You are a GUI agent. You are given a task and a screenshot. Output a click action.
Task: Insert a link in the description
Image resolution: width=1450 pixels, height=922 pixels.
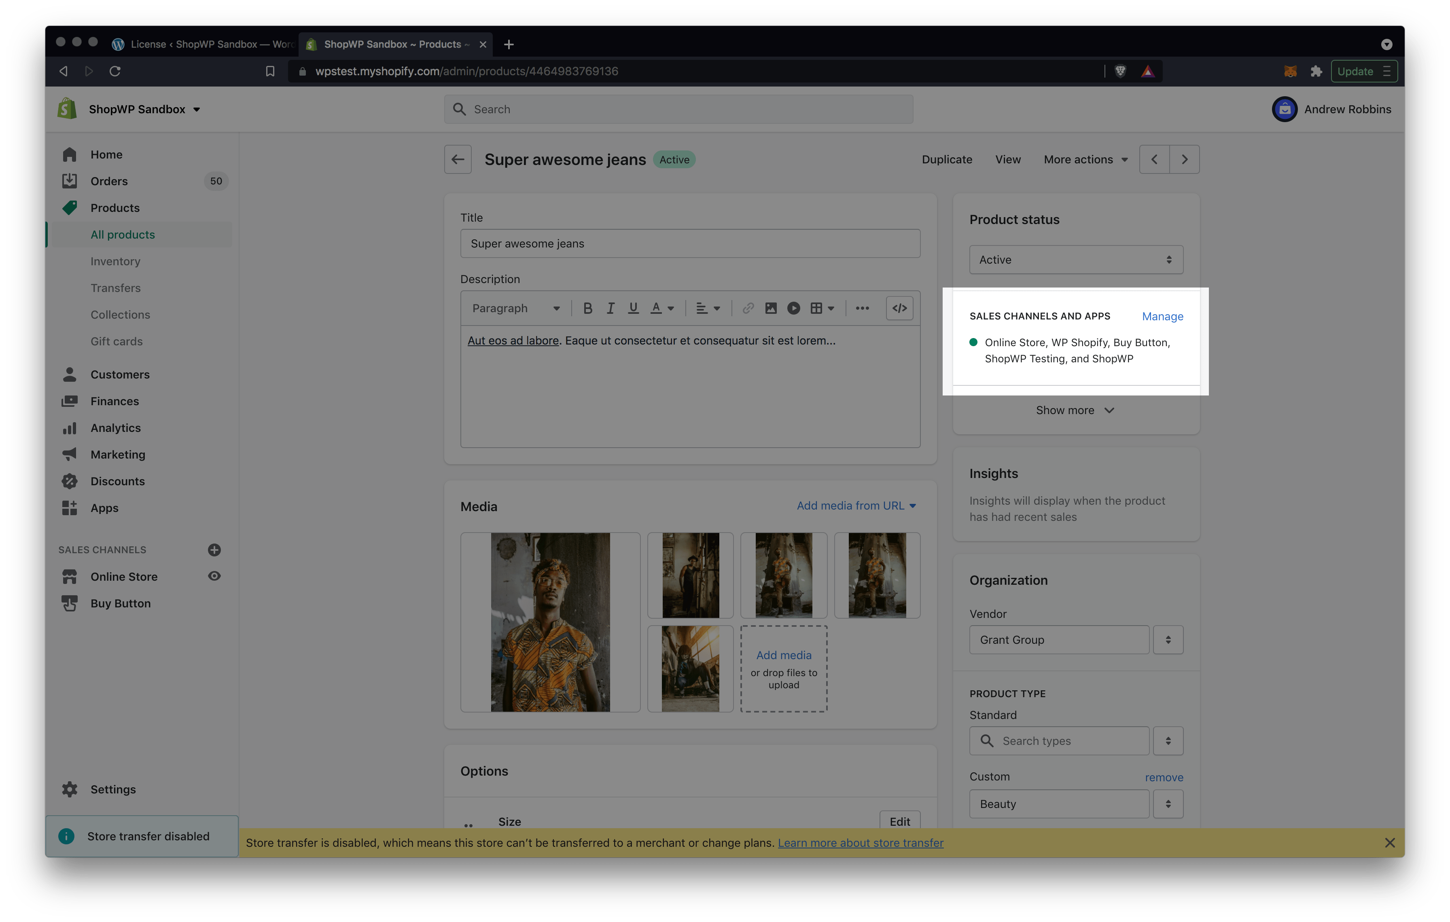tap(747, 307)
